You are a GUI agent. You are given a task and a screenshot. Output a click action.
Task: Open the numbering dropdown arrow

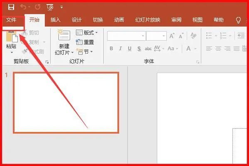tap(230, 36)
